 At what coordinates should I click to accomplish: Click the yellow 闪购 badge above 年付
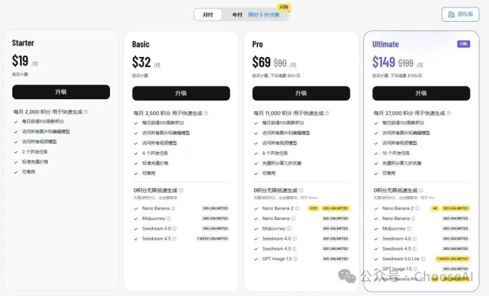tap(284, 7)
